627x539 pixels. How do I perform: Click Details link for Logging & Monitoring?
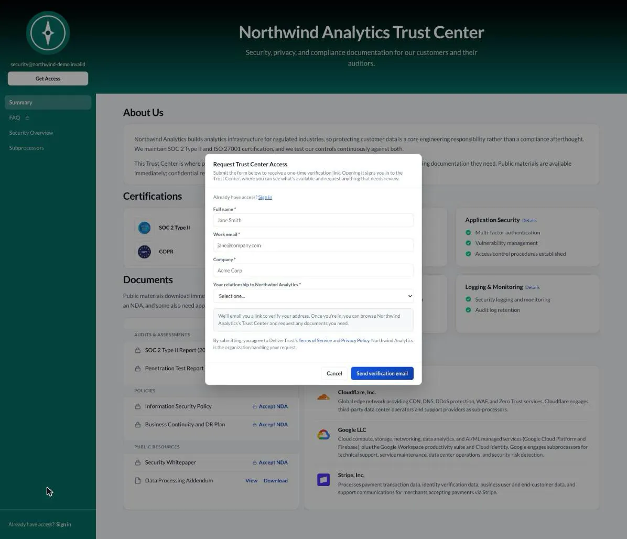point(532,287)
